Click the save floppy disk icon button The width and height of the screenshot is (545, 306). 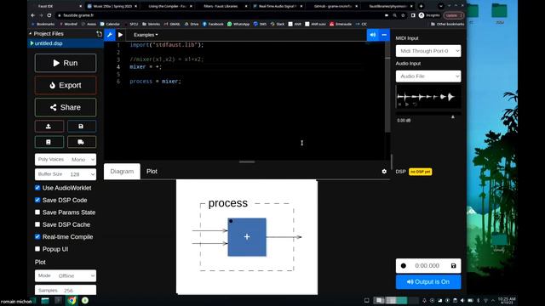82,127
